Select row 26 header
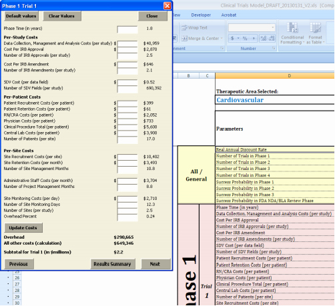 tap(17, 278)
